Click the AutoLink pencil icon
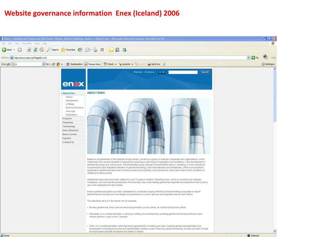 pyautogui.click(x=120, y=64)
